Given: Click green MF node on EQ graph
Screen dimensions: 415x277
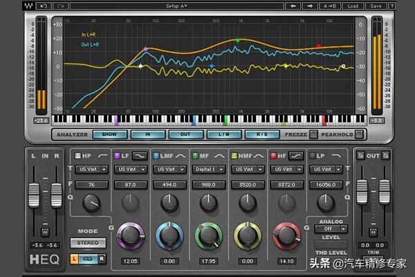Looking at the screenshot, I should pos(238,41).
